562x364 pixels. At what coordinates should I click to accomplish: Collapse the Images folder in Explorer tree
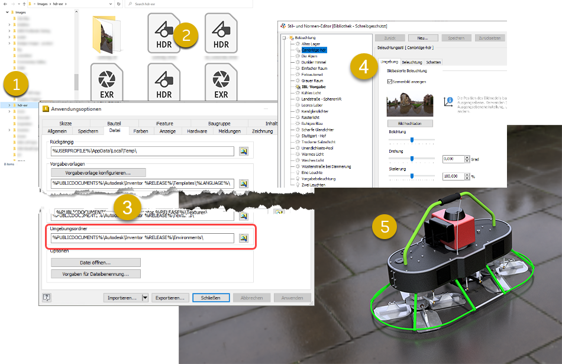pos(7,12)
